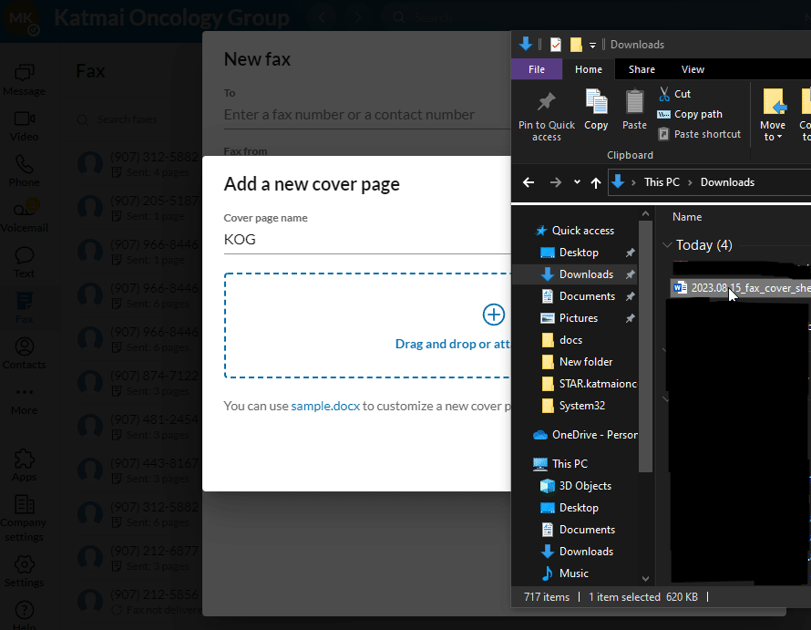Click the Name column header
The height and width of the screenshot is (630, 811).
(x=687, y=217)
